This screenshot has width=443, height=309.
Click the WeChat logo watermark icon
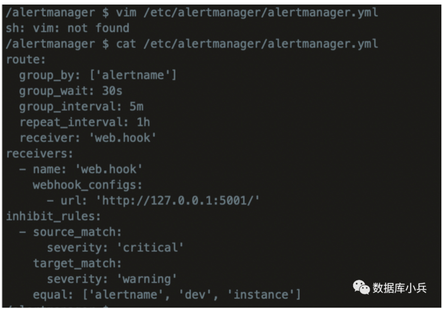click(361, 288)
